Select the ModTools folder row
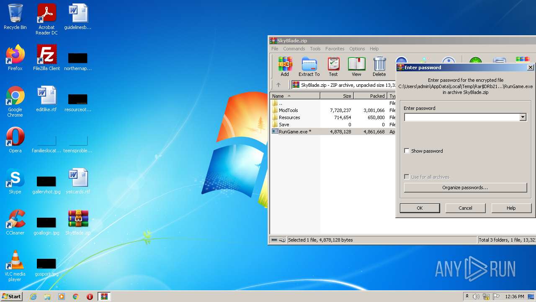536x302 pixels. coord(333,110)
